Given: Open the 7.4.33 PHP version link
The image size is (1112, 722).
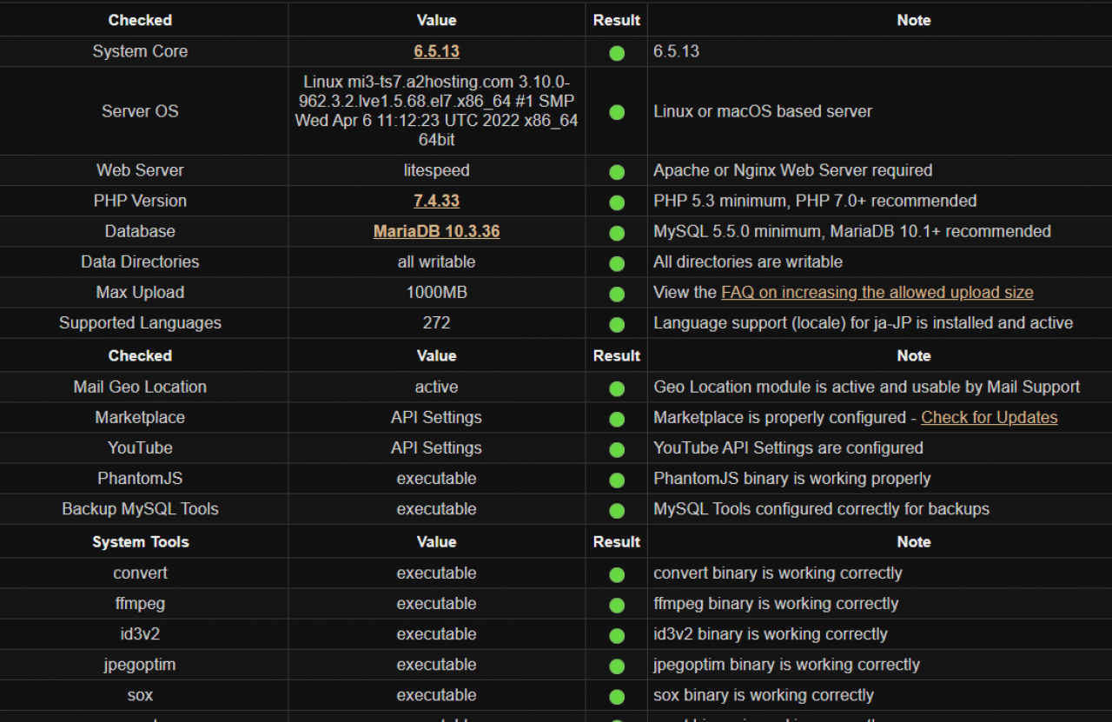Looking at the screenshot, I should pos(436,201).
